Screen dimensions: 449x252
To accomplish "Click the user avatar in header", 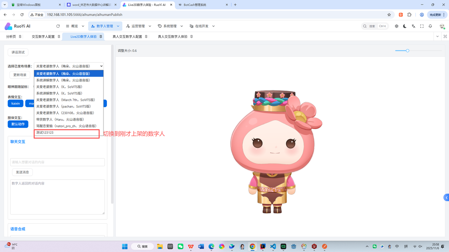I will pyautogui.click(x=442, y=26).
